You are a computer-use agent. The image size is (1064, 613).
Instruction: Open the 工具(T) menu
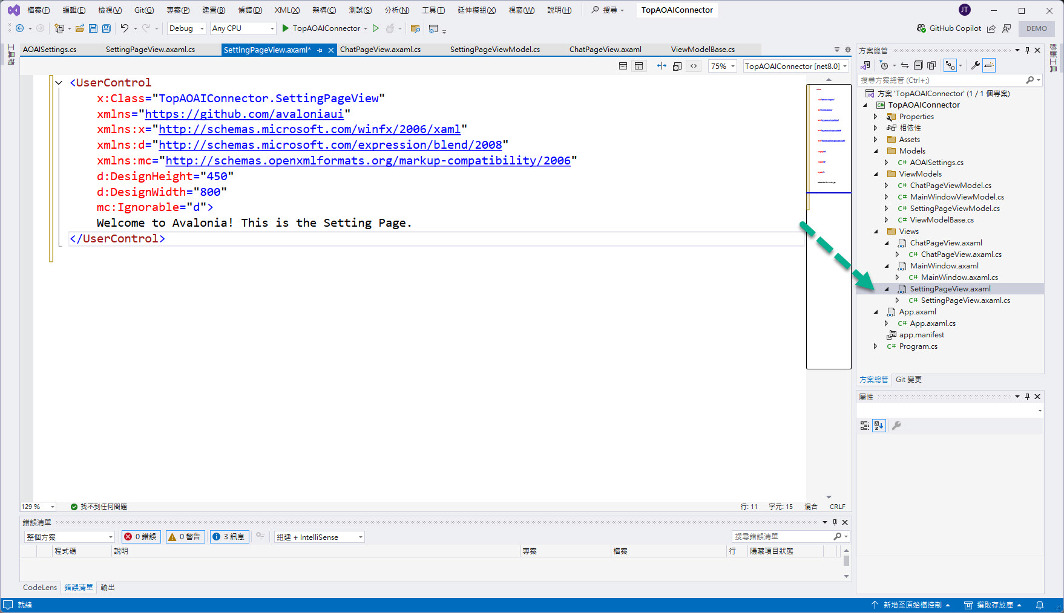433,10
